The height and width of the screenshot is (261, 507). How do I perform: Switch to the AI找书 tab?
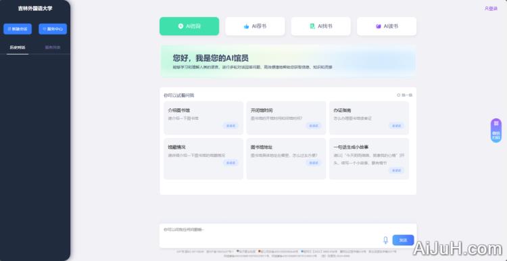click(320, 26)
